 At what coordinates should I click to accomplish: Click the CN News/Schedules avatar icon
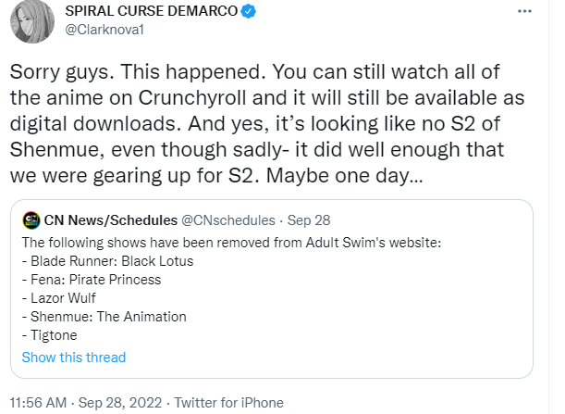[x=31, y=220]
